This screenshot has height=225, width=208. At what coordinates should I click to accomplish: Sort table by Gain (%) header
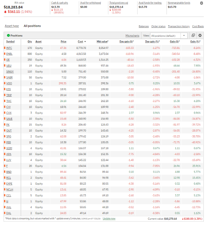click(195, 41)
